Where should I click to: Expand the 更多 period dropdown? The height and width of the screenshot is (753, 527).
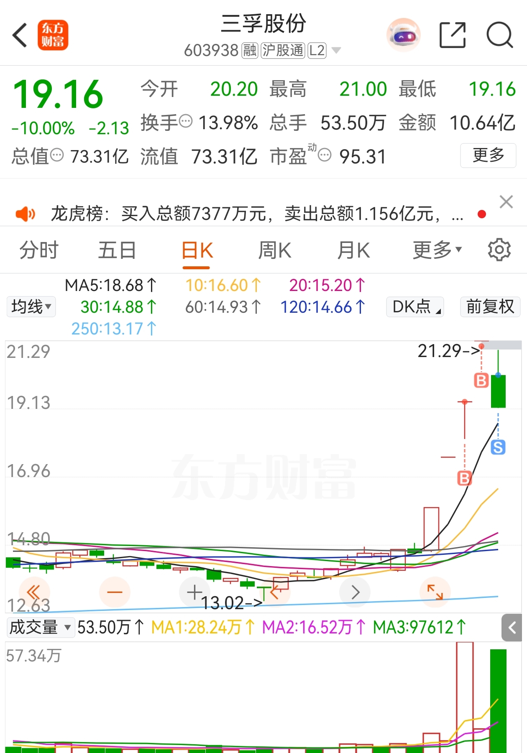point(437,250)
